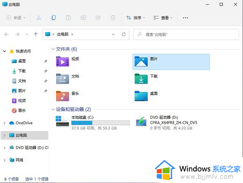The height and width of the screenshot is (183, 243).
Task: Select the 下载 folder in main pane
Action: click(146, 79)
